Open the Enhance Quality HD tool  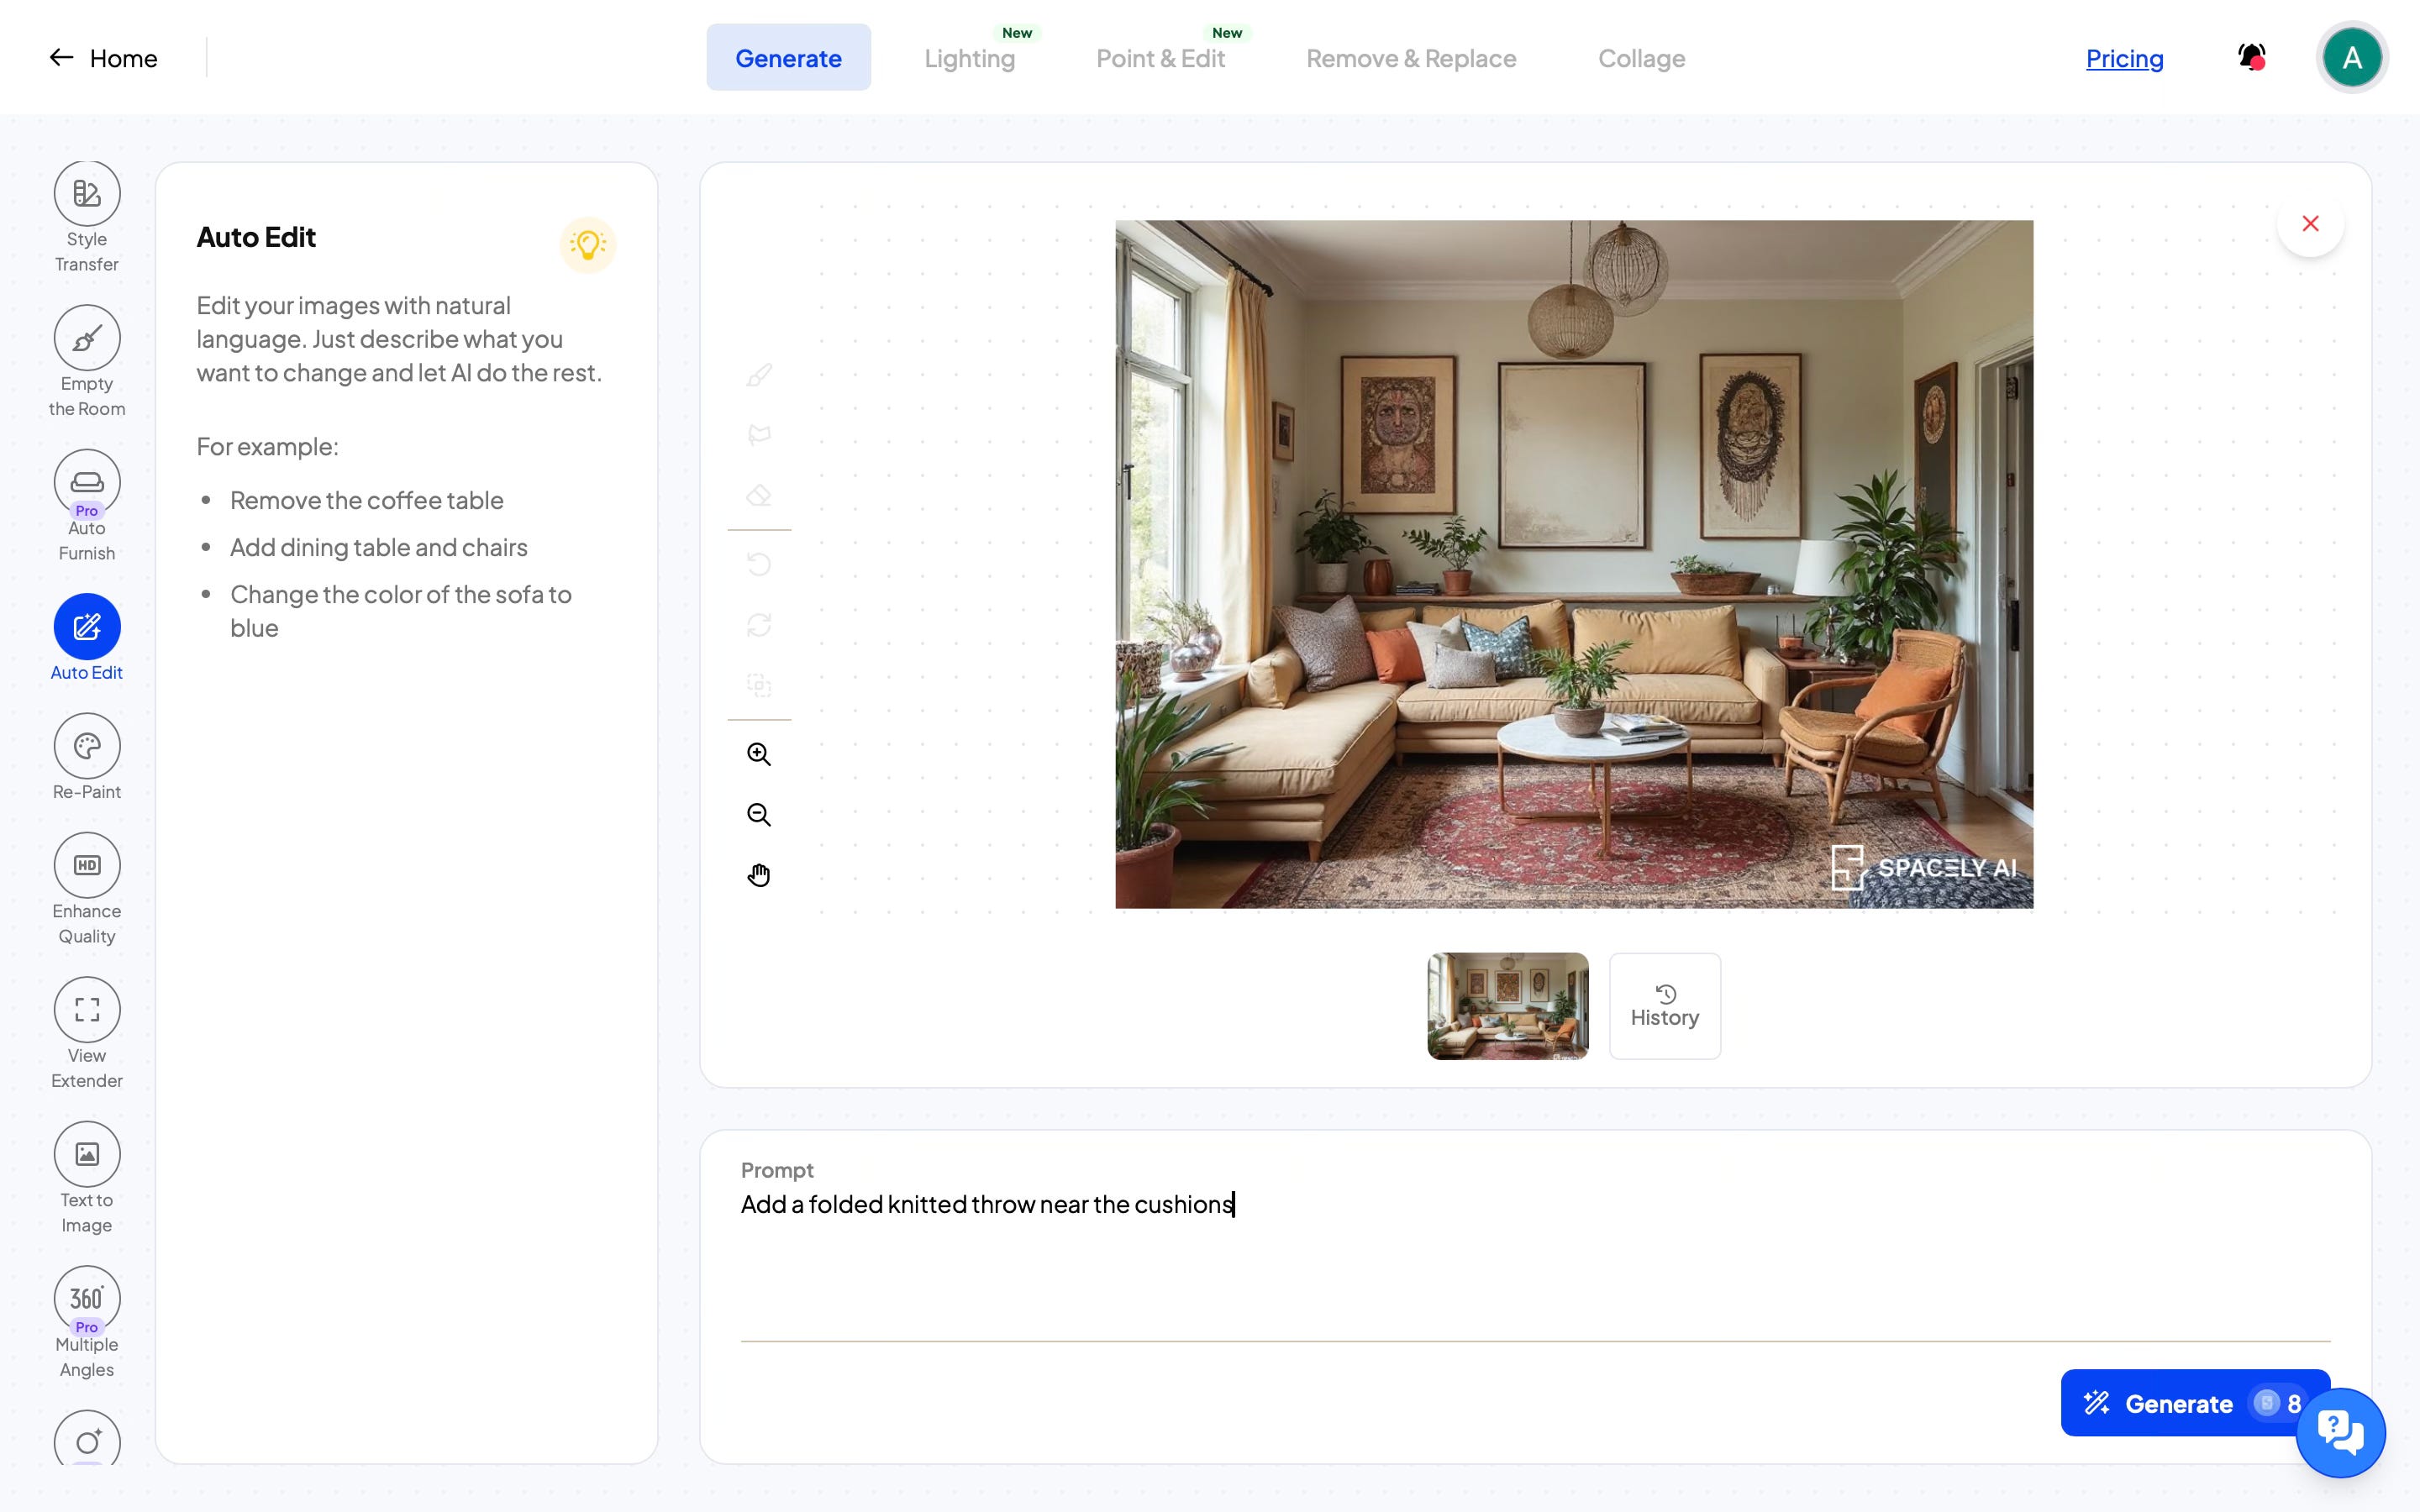(x=87, y=865)
